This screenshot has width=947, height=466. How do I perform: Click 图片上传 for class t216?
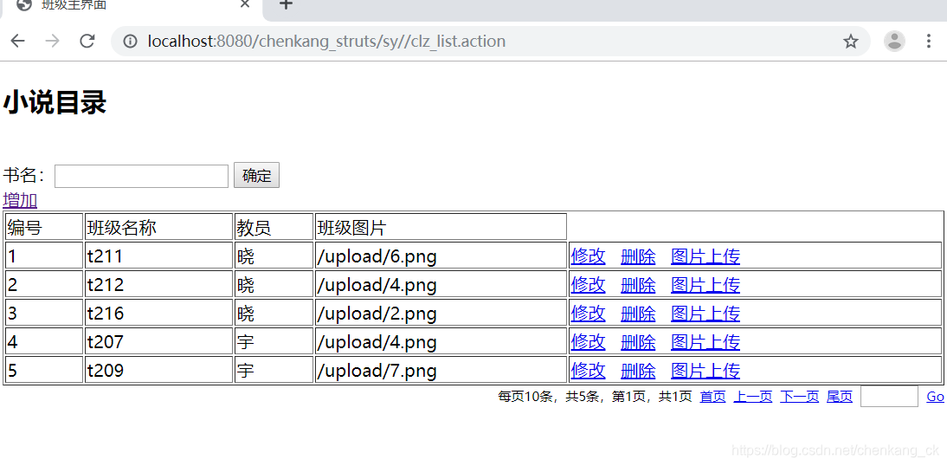click(x=705, y=313)
